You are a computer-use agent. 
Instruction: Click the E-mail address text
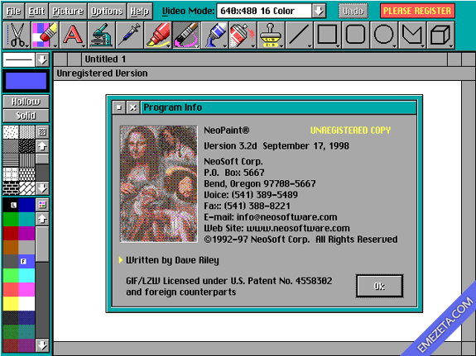pos(287,217)
